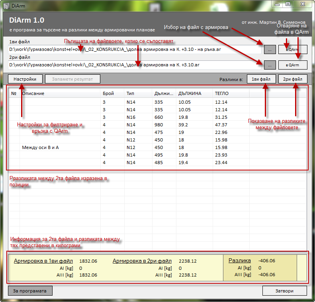Maximize the DiArm window
The height and width of the screenshot is (302, 315).
[287, 4]
